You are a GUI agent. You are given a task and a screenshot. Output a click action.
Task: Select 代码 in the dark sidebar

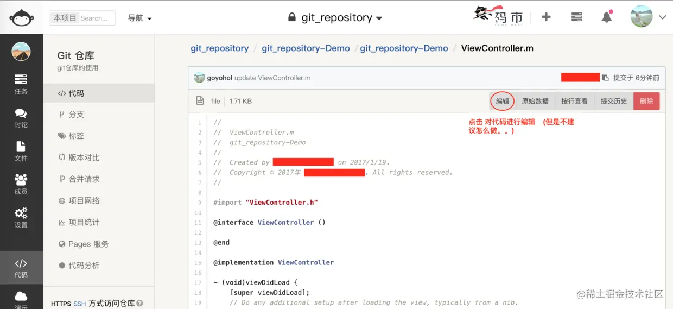21,269
